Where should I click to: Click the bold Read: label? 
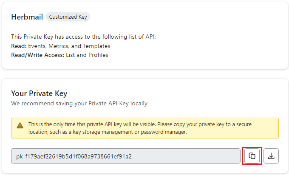coord(19,46)
